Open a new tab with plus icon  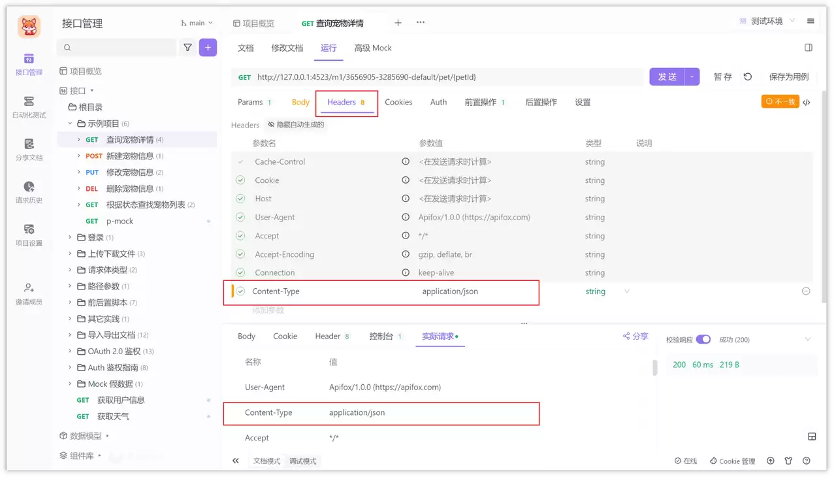pyautogui.click(x=398, y=22)
